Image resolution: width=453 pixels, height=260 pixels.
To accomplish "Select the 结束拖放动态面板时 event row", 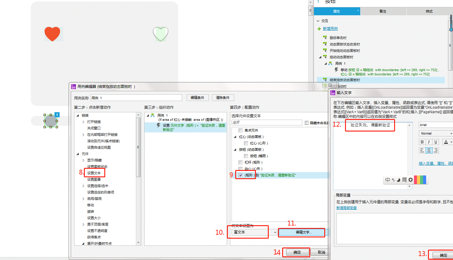I will click(x=381, y=80).
